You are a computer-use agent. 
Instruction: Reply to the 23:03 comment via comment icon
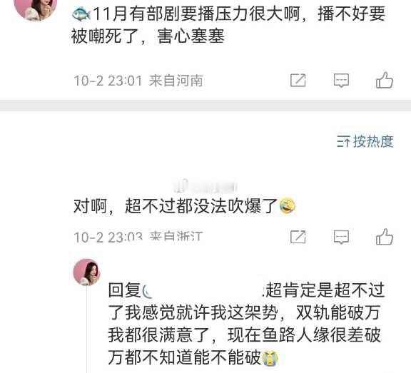341,237
